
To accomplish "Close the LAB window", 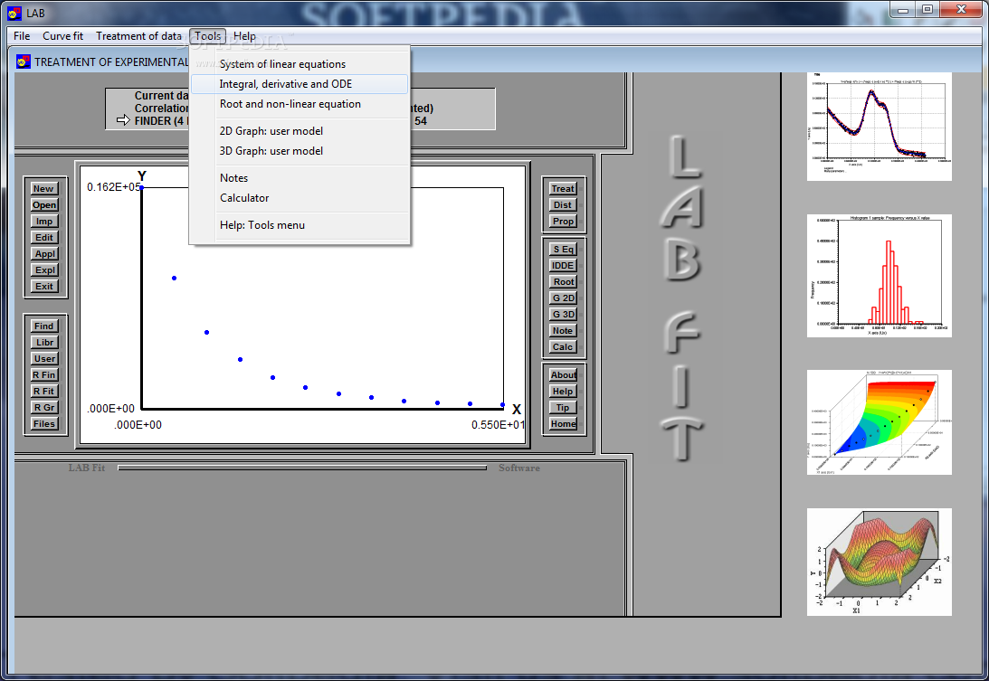I will coord(961,9).
